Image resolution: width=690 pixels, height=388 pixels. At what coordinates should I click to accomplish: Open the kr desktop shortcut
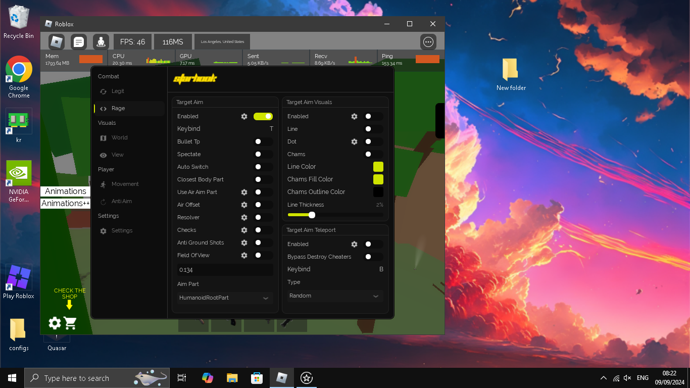[x=19, y=125]
